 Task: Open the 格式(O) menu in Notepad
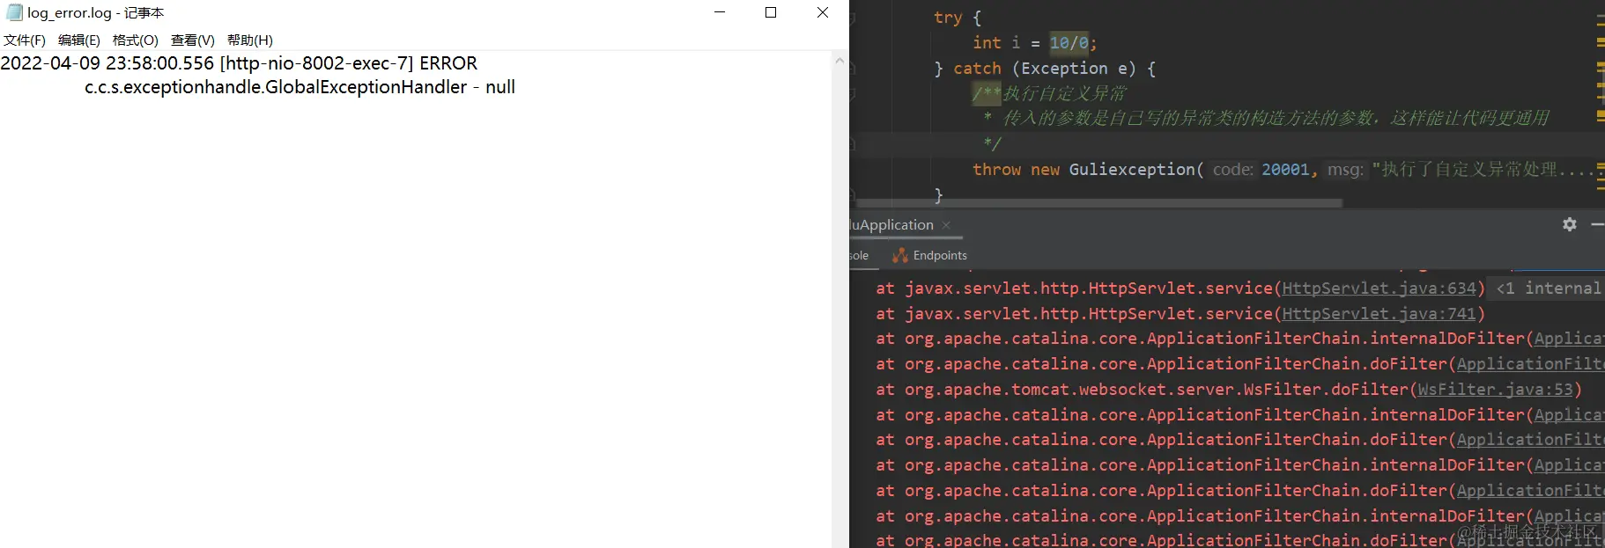coord(136,40)
